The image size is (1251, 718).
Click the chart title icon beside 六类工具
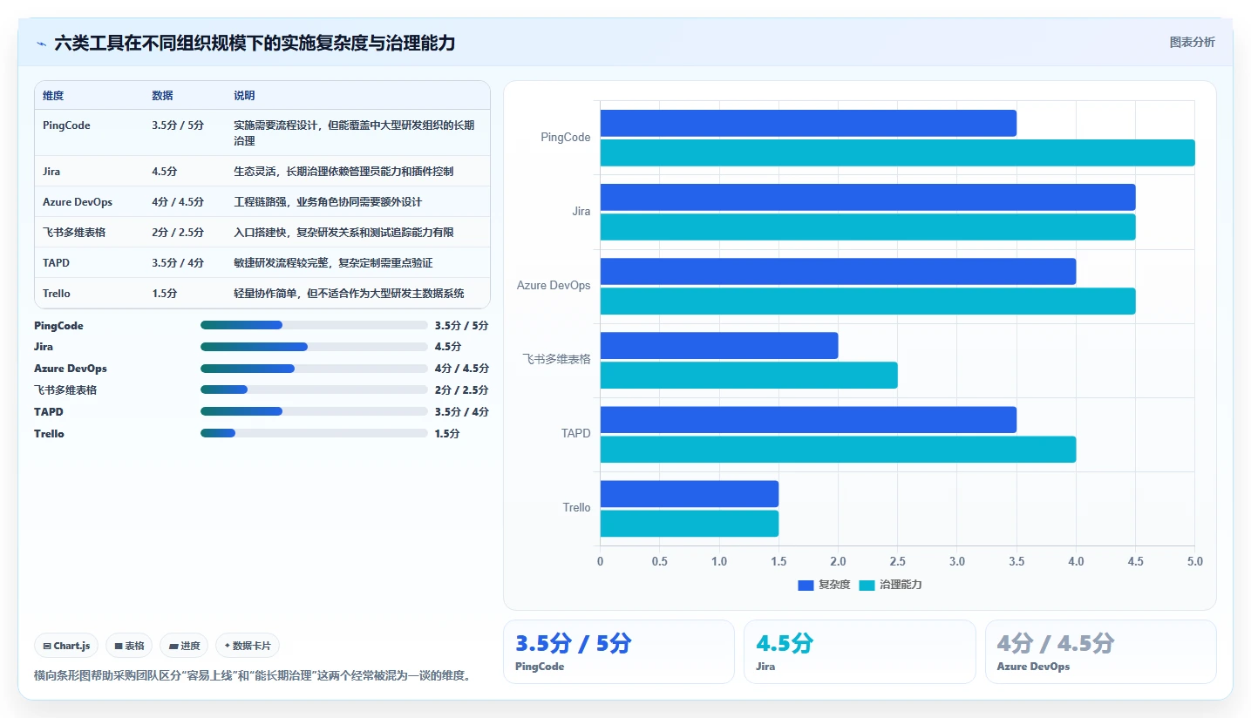click(41, 44)
